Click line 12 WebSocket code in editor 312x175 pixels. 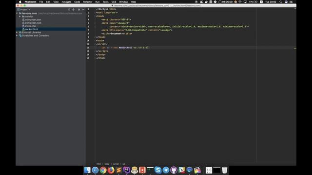(125, 48)
